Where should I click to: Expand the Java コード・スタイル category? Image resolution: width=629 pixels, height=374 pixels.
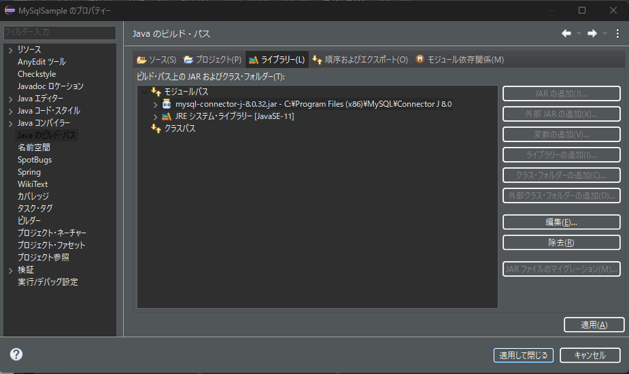click(x=10, y=112)
